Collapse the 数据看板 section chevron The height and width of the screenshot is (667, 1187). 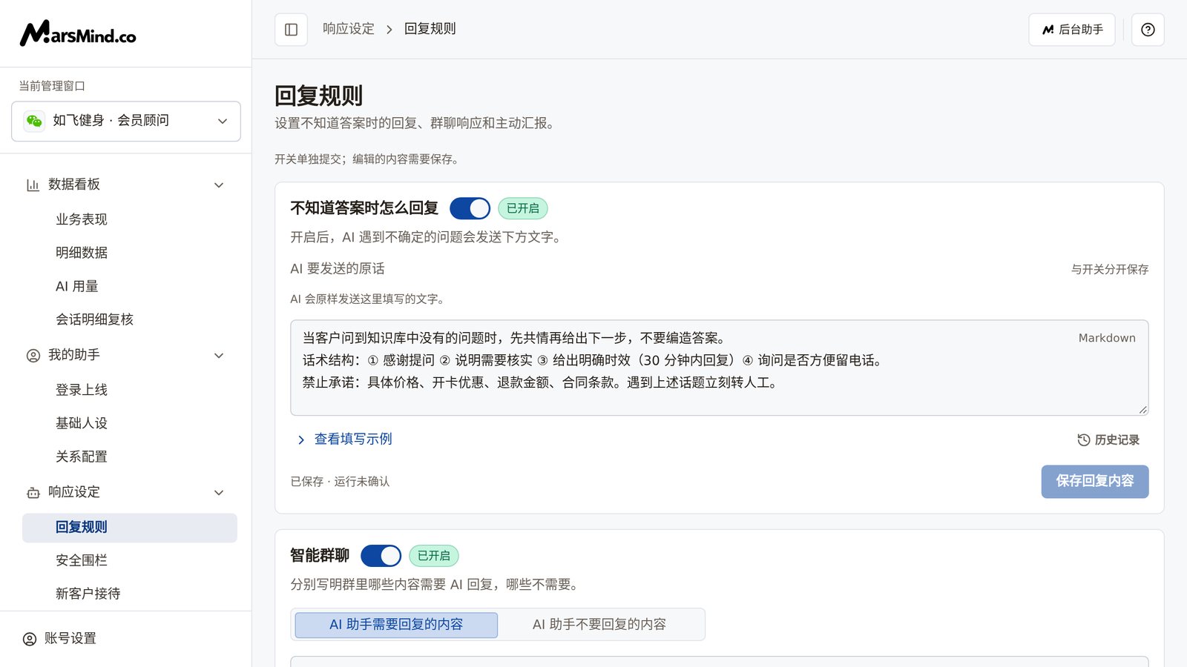click(219, 185)
